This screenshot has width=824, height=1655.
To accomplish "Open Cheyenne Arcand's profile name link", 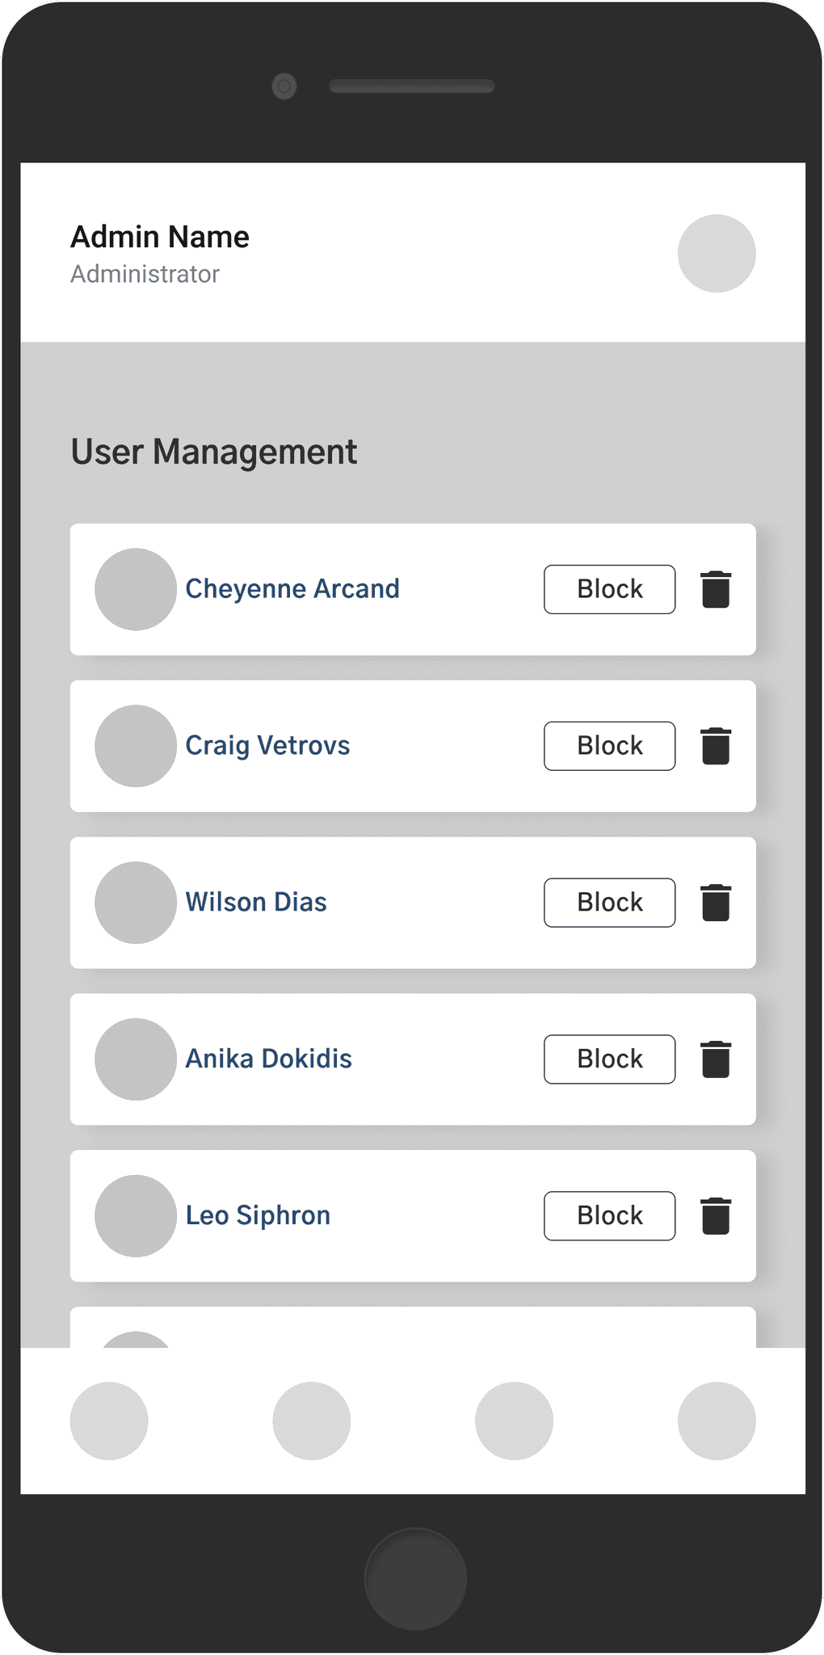I will click(x=292, y=589).
